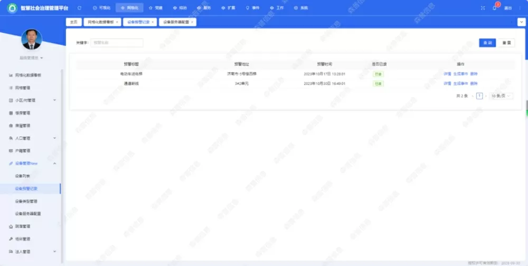Click 3#2单元 address cell

coord(242,83)
